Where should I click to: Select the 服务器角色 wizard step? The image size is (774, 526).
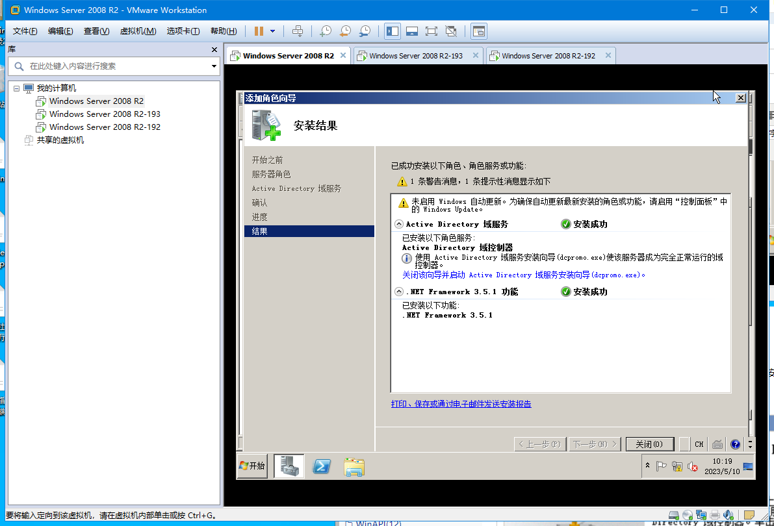coord(271,174)
